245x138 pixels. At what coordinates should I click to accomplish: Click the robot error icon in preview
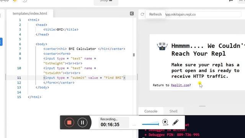[162, 46]
